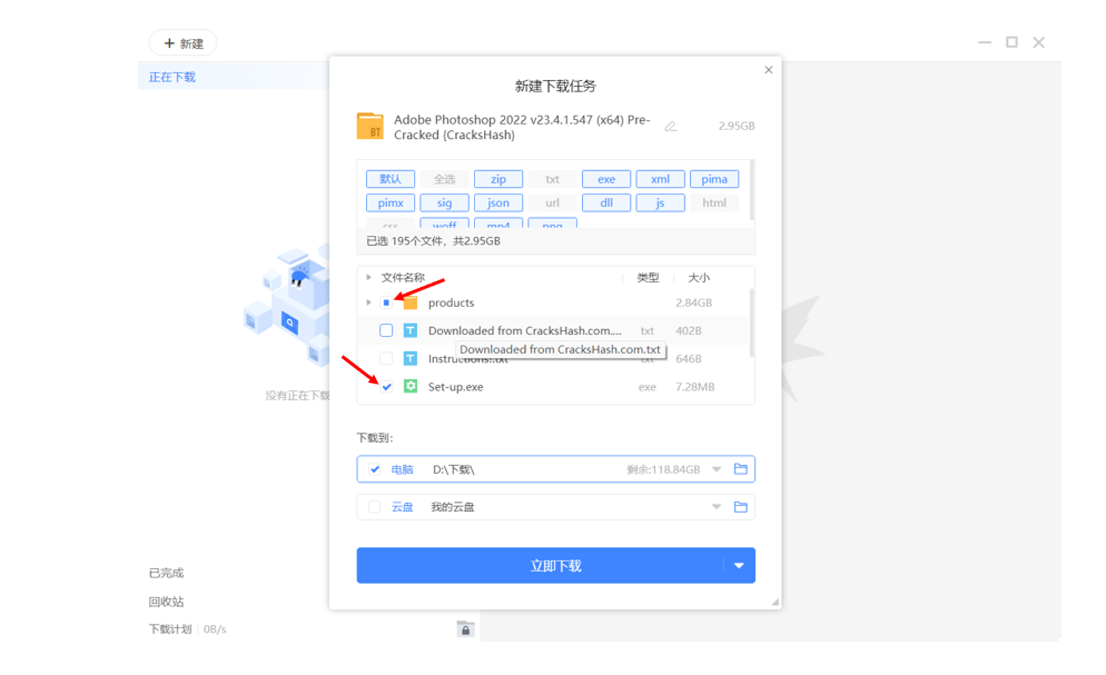
Task: Click the Set-up.exe file icon
Action: point(410,387)
